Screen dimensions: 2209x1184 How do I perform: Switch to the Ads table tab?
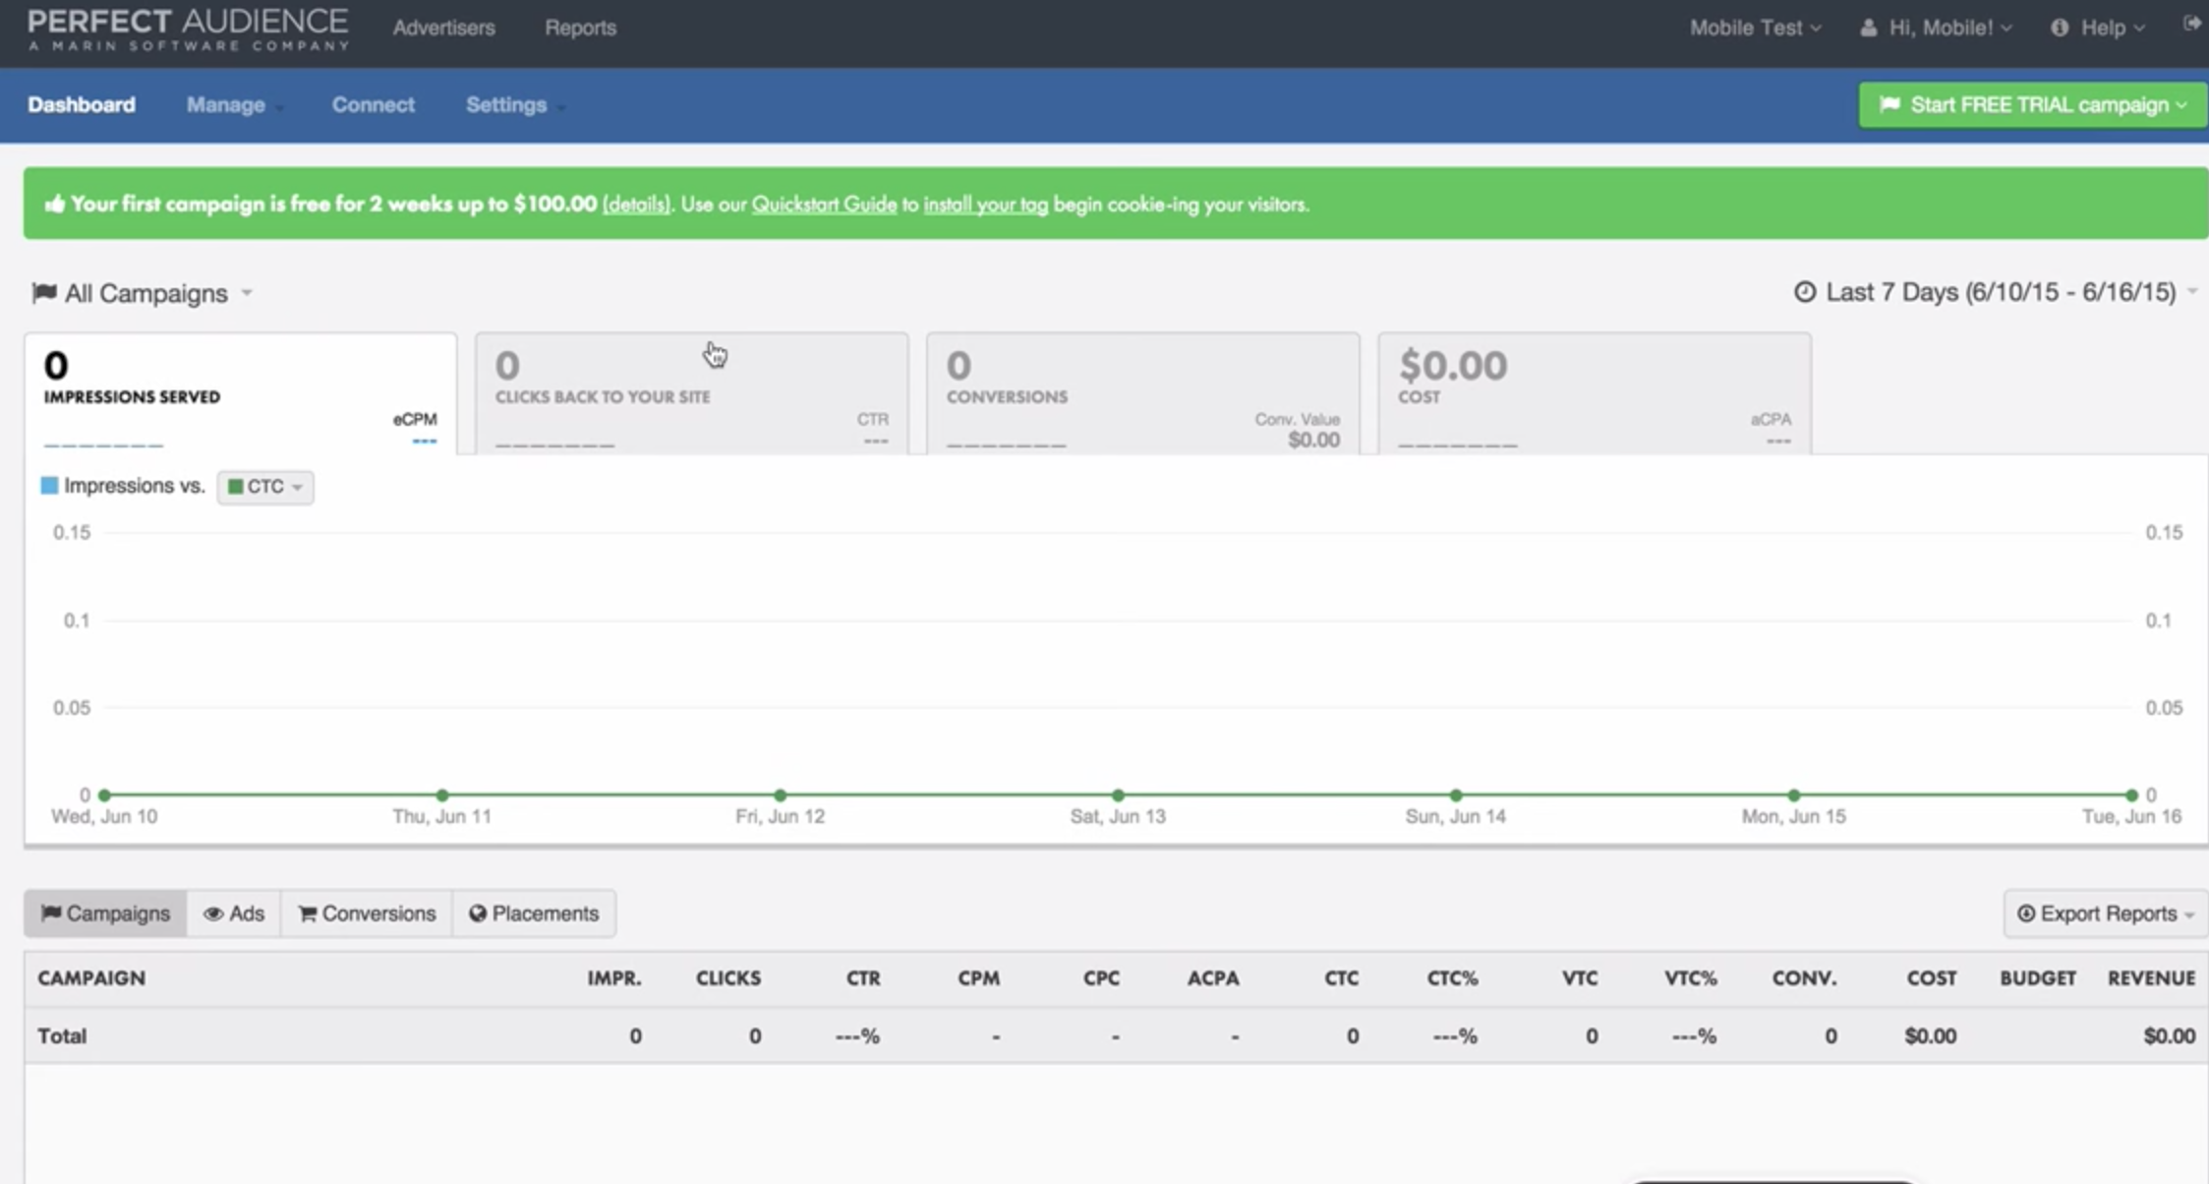[234, 914]
